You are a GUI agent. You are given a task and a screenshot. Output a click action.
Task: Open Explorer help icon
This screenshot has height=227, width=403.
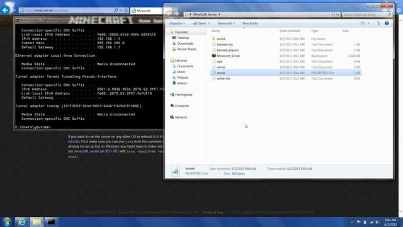click(x=387, y=23)
